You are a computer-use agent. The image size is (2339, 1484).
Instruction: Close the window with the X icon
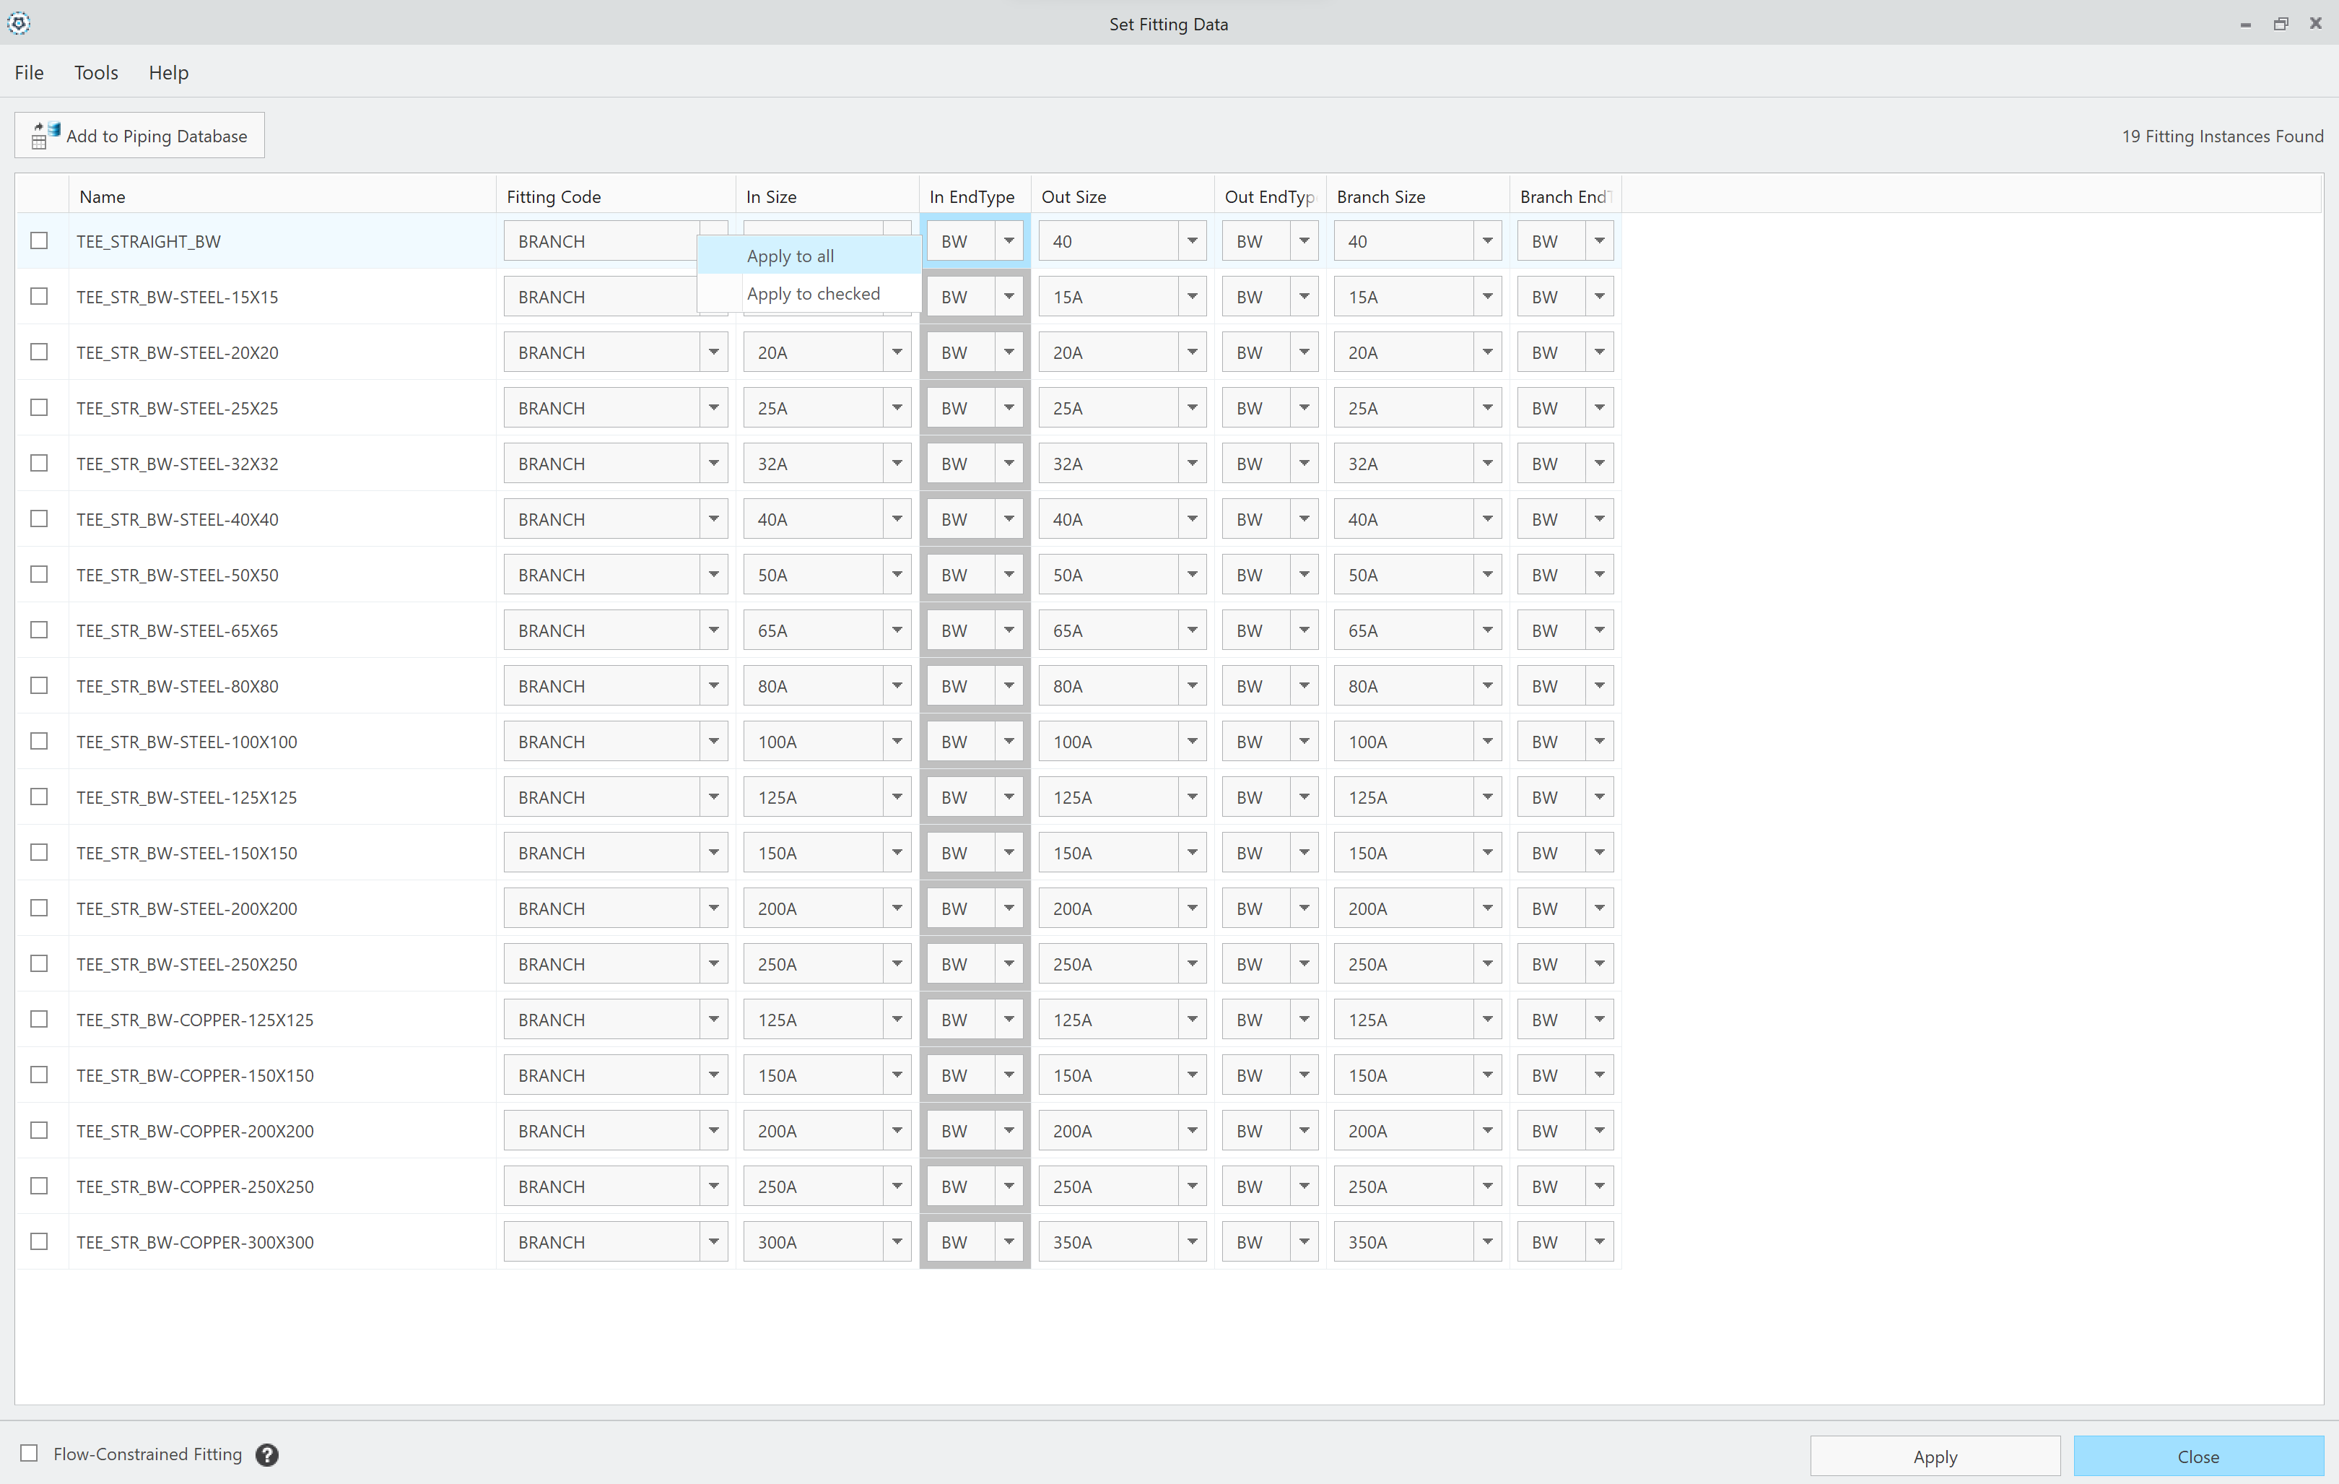coord(2314,23)
